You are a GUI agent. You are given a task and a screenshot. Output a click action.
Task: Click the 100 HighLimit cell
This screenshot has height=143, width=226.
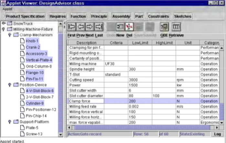164,96
